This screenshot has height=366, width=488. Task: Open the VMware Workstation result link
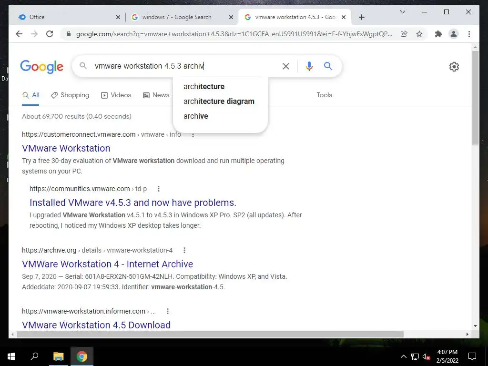tap(66, 148)
